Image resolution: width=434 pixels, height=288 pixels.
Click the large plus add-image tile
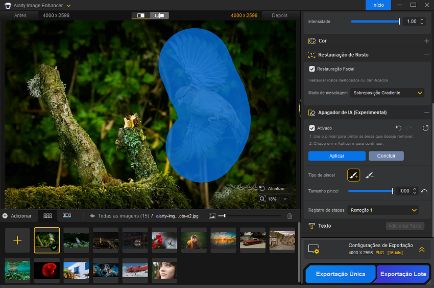17,240
